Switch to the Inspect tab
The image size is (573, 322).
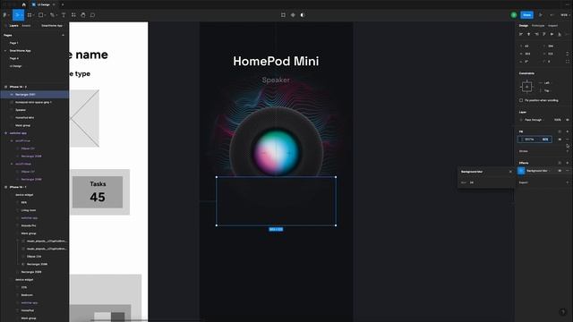click(553, 26)
